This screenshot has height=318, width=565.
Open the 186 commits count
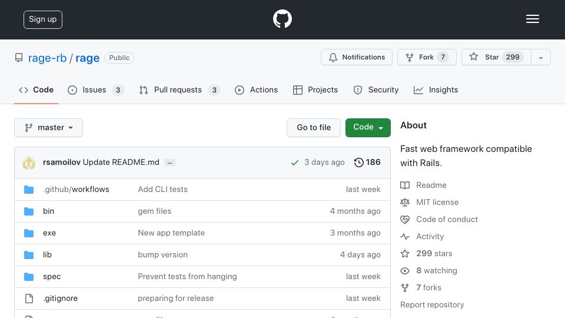(373, 163)
